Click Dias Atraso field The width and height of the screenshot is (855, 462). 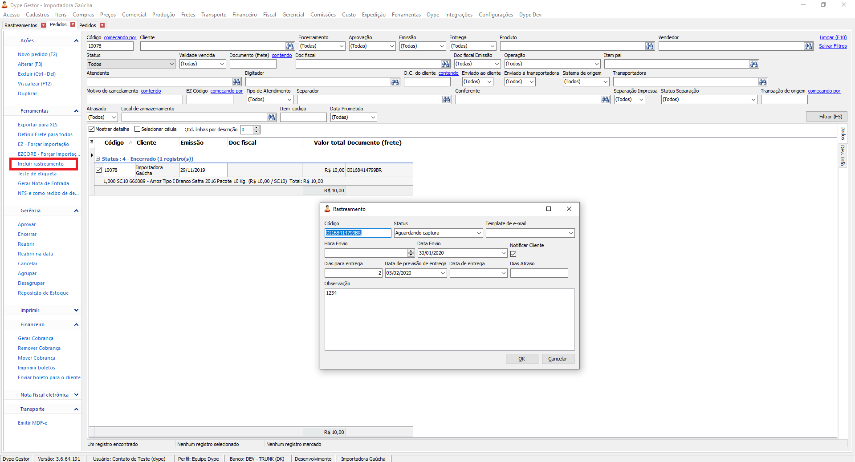click(x=539, y=273)
